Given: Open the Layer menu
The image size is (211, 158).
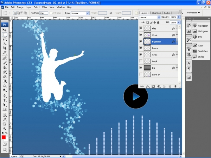Looking at the screenshot, I should coord(28,7).
